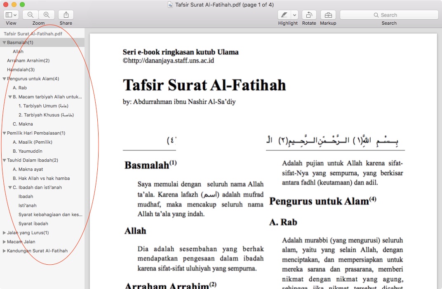Click the Basmalah heading in the document page
Viewport: 442px width, 289px height.
pyautogui.click(x=150, y=165)
